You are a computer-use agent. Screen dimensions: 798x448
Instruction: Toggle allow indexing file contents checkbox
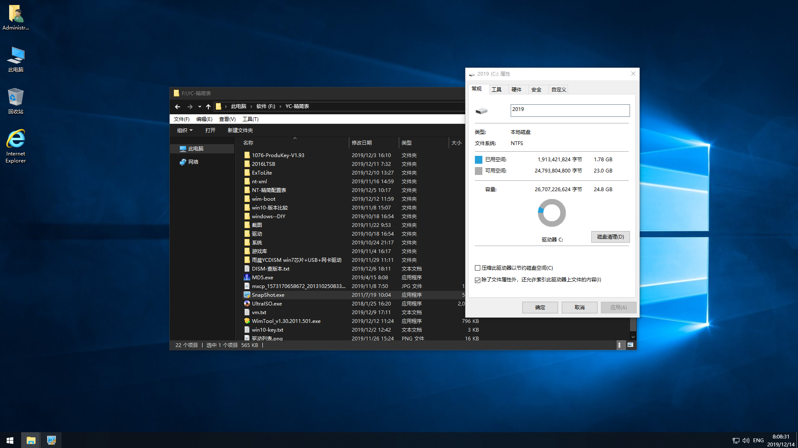tap(477, 280)
